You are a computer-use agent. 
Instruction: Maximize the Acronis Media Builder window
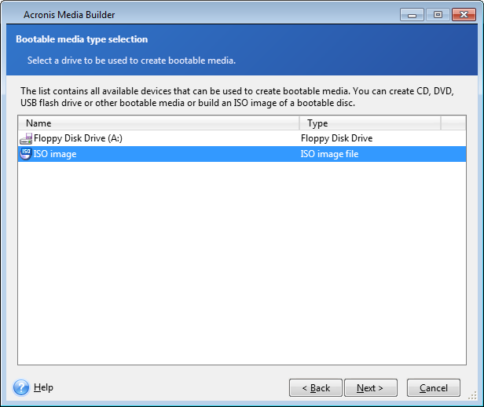click(438, 15)
